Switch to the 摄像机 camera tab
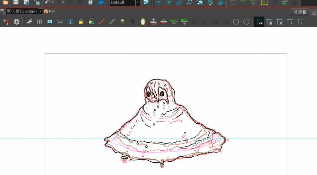 pyautogui.click(x=300, y=12)
